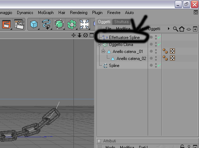
Task: Click the green NURBS cube generator icon
Action: coord(59,24)
